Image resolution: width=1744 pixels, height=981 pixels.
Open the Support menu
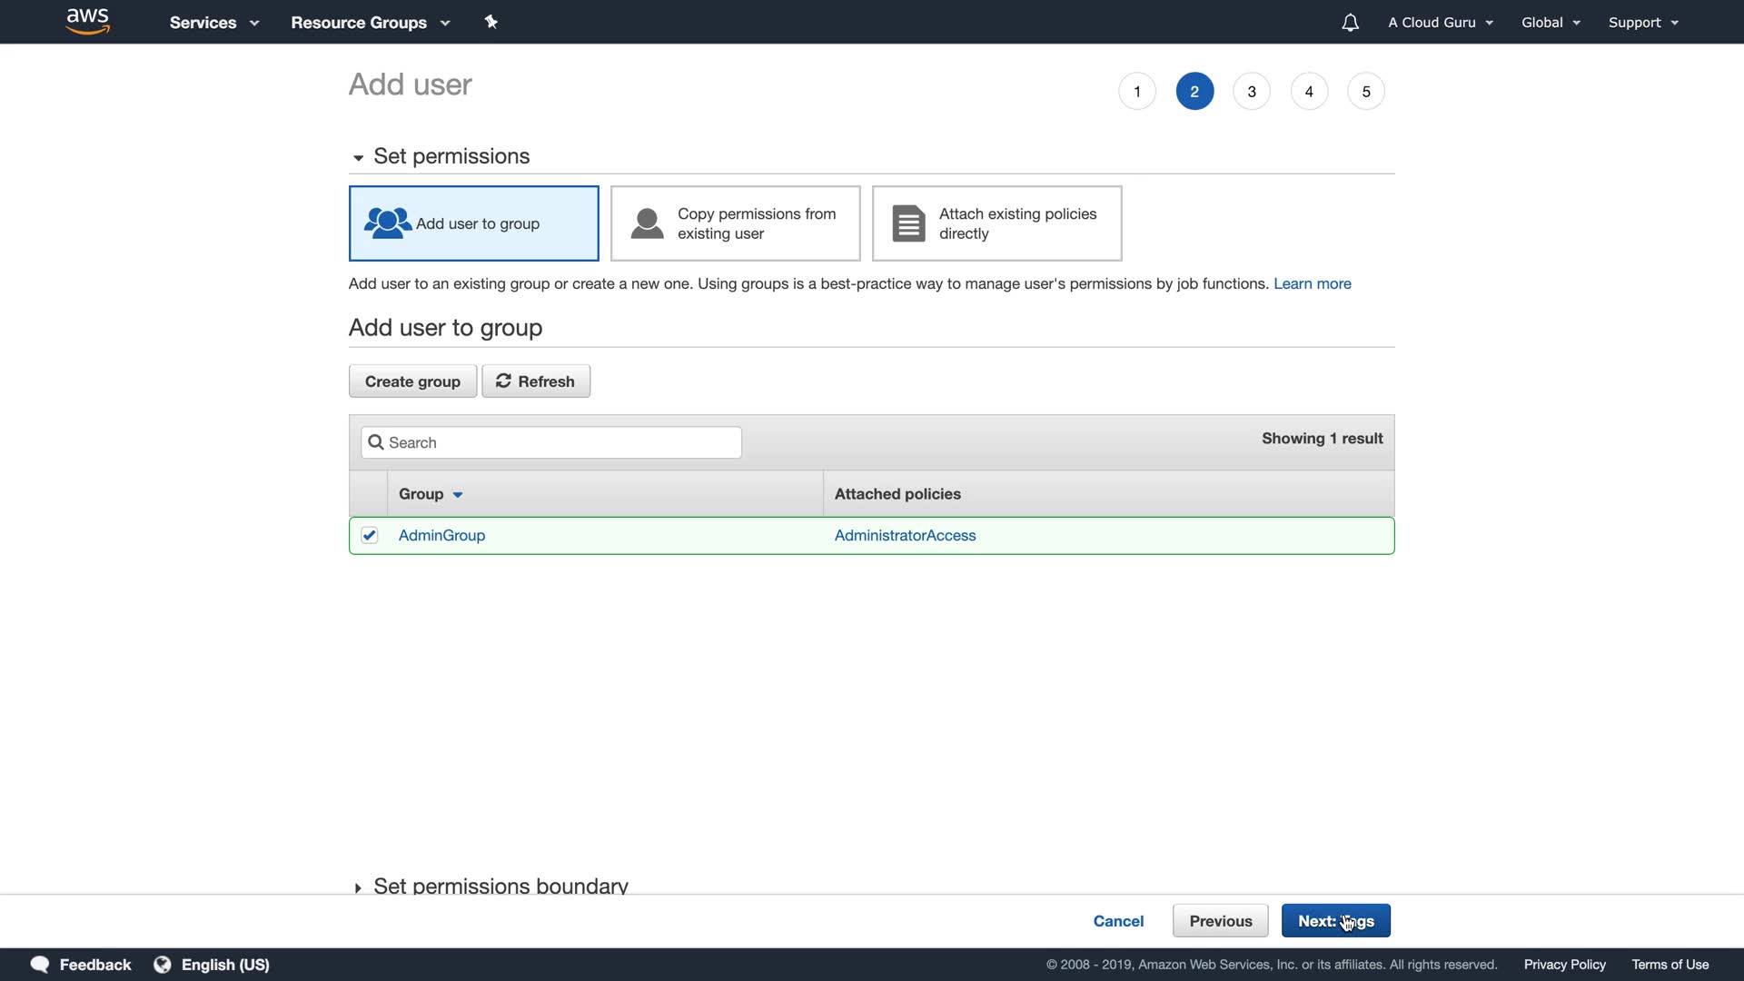(x=1642, y=23)
